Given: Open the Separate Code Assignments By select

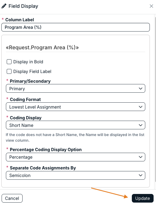Looking at the screenshot, I should (x=75, y=175).
